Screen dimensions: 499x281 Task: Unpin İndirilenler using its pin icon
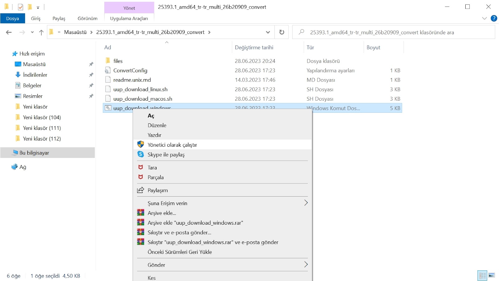[91, 75]
